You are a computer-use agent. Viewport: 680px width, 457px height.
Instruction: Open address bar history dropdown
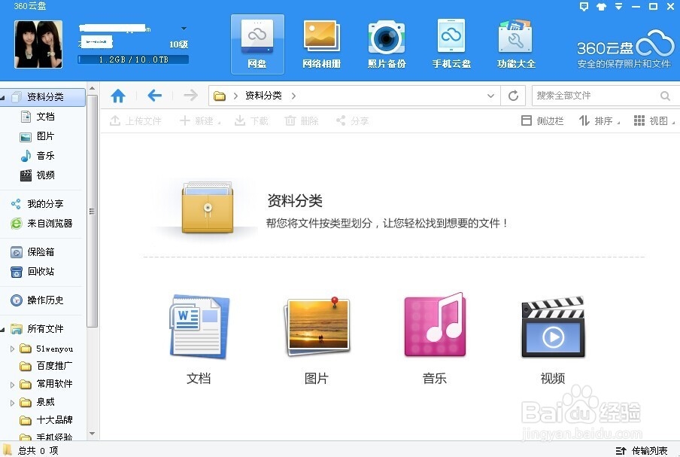490,96
